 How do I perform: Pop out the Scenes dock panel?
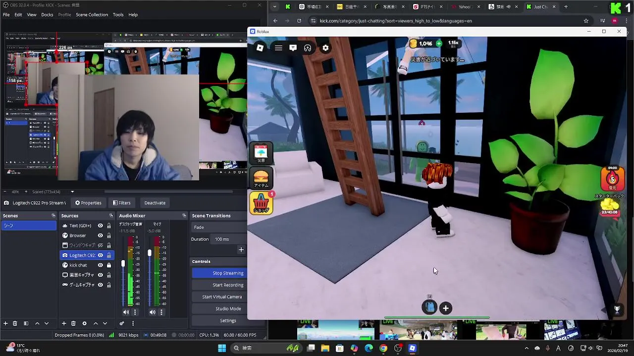pos(53,216)
